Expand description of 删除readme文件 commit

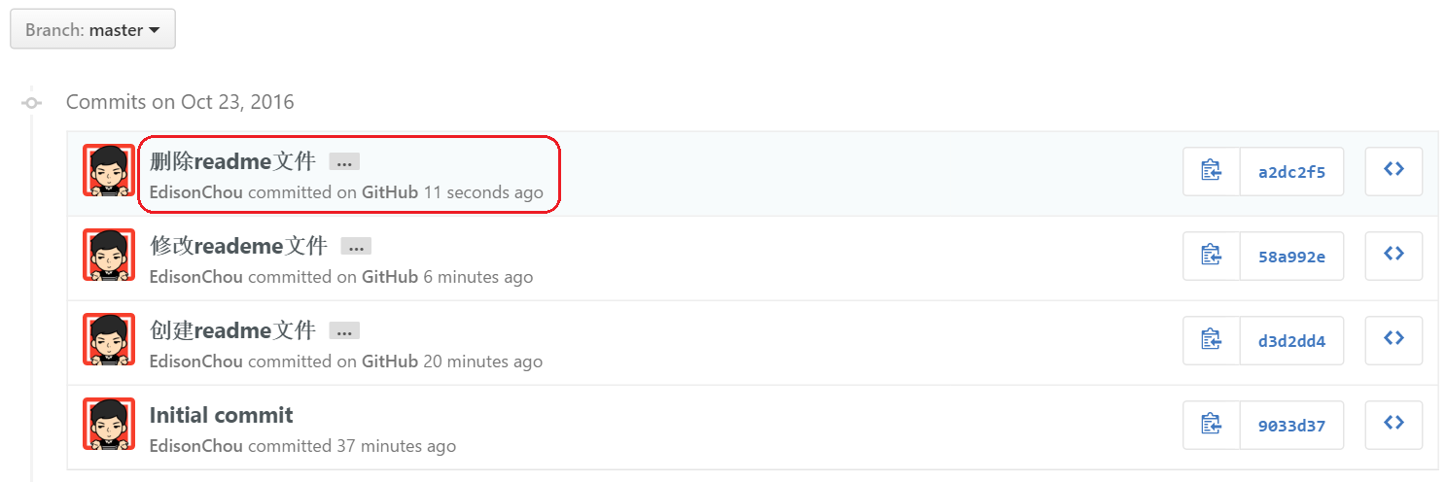click(x=343, y=162)
